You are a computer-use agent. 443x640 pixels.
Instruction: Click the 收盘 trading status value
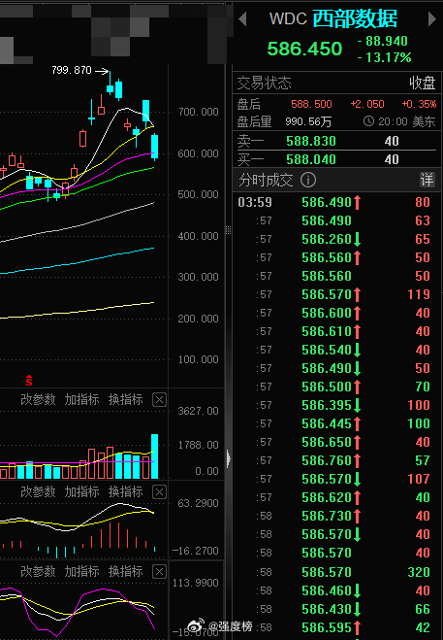423,83
